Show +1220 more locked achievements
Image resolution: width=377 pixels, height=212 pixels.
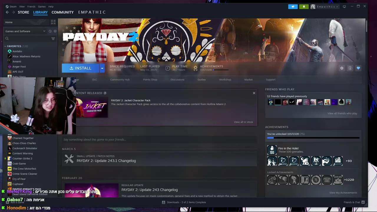(349, 180)
